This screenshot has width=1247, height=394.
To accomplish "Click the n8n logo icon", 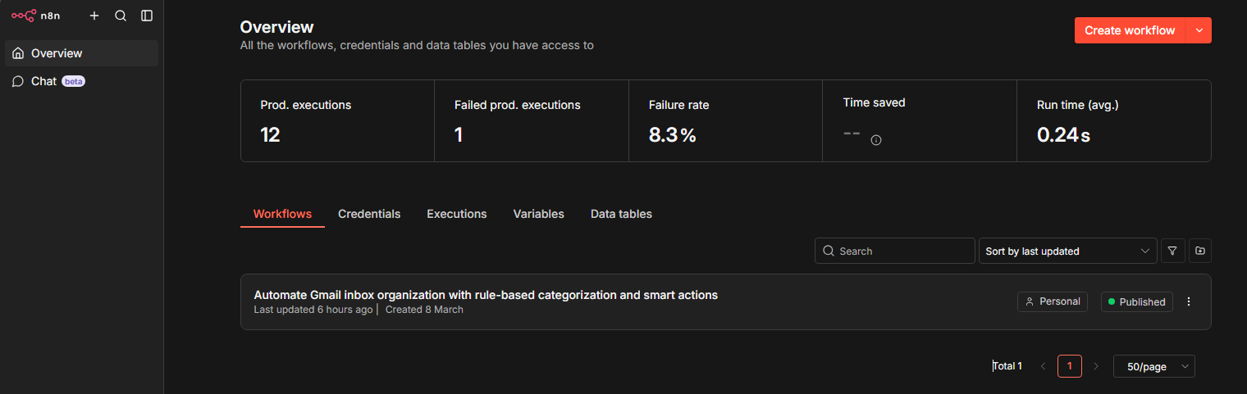I will click(23, 16).
